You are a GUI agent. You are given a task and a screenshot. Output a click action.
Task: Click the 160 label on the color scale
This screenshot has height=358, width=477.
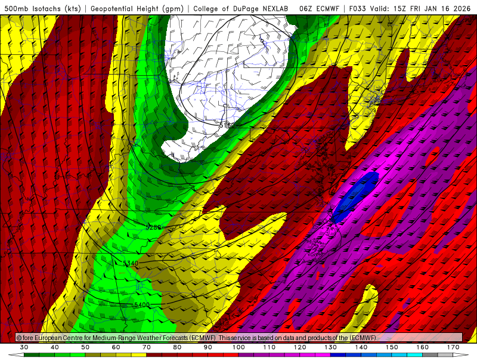click(x=423, y=347)
